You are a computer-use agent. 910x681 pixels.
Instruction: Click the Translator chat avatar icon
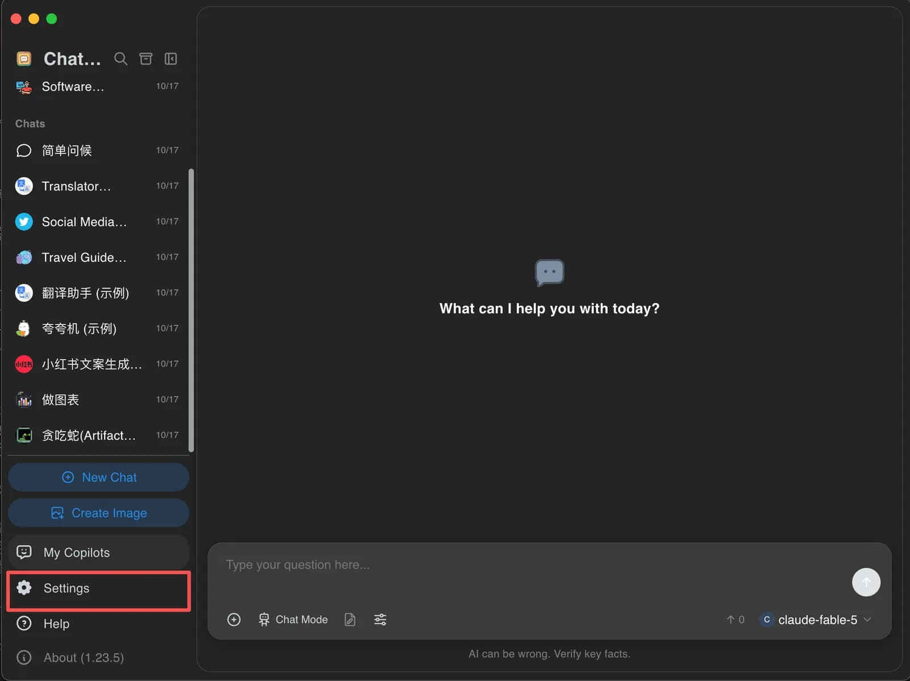[x=24, y=186]
